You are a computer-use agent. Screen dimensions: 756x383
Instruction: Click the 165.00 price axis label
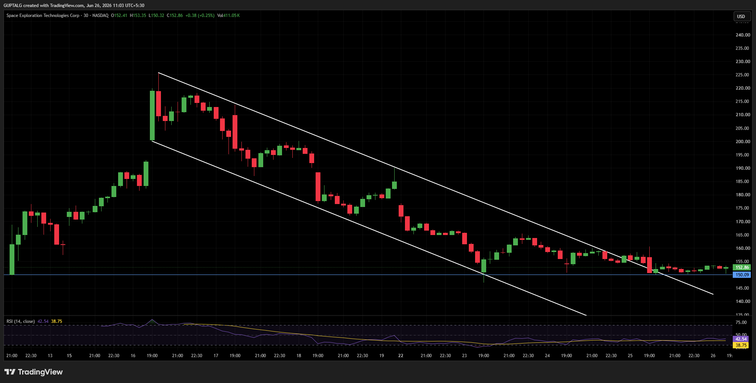pos(743,235)
